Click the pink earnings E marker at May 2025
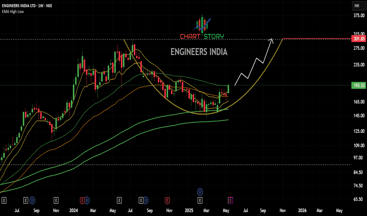This screenshot has height=216, width=367. 230,200
